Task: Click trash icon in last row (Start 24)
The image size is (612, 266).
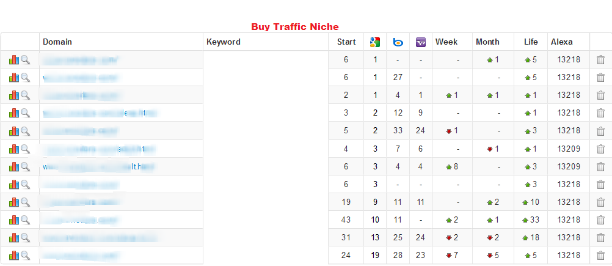Action: [x=600, y=256]
